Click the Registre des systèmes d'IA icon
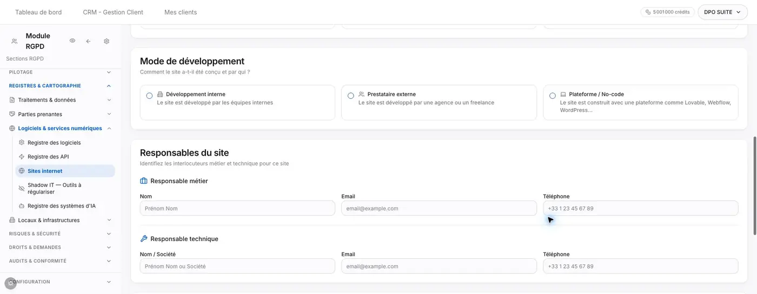757x294 pixels. coord(22,206)
